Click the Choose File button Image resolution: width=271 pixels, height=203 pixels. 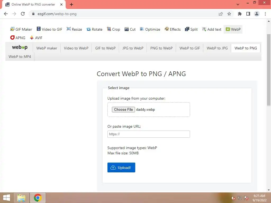(x=123, y=110)
